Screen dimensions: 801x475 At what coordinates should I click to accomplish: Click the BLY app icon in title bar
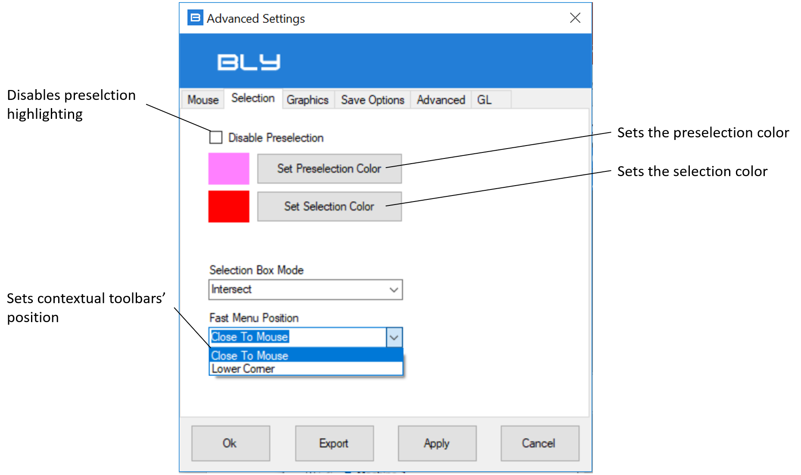[195, 18]
